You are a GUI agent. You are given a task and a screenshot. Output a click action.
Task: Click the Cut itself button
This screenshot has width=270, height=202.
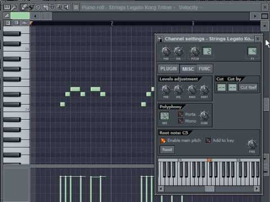249,88
